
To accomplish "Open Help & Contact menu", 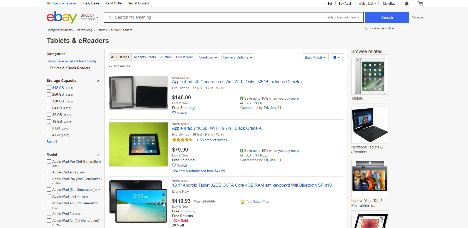I will 138,3.
